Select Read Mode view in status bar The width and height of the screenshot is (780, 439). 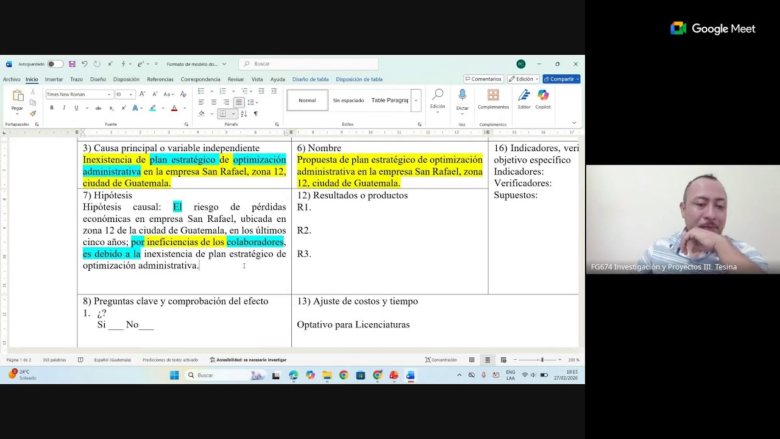tap(472, 360)
